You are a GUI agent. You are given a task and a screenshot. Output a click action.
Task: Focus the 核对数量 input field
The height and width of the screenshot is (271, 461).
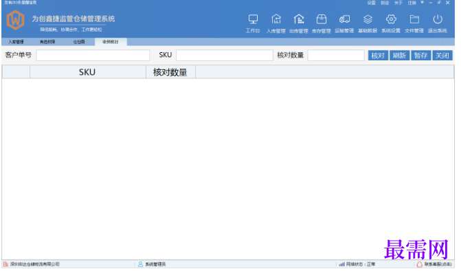(x=336, y=55)
